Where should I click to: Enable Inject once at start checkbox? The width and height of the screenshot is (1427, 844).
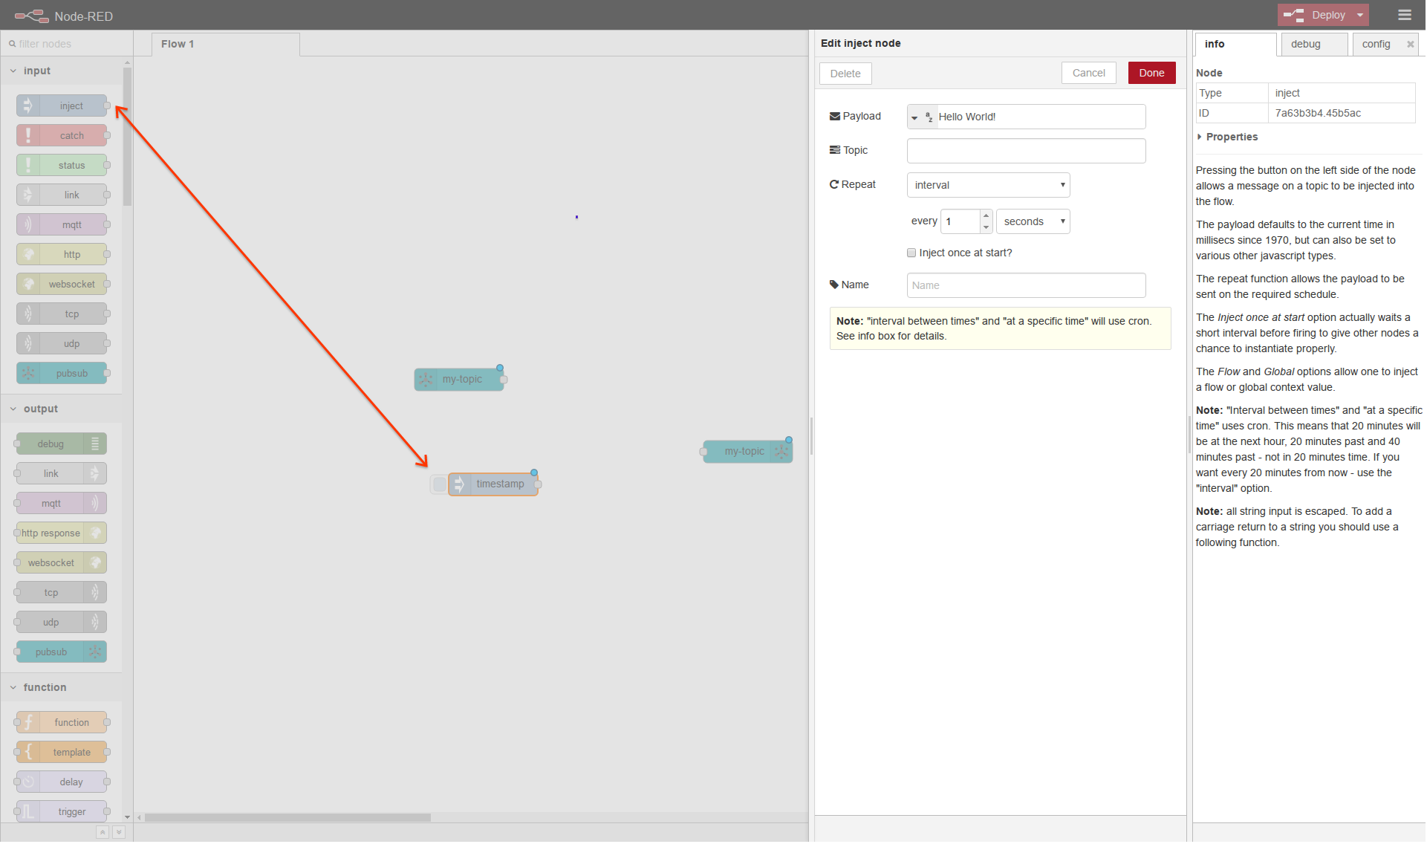(x=911, y=253)
